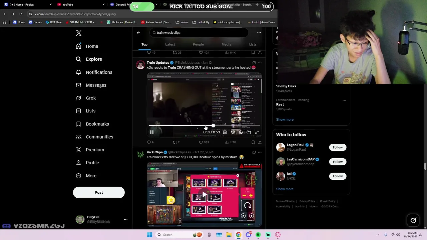Screen dimensions: 427x240
Task: Follow Logan Paul
Action: 338,147
